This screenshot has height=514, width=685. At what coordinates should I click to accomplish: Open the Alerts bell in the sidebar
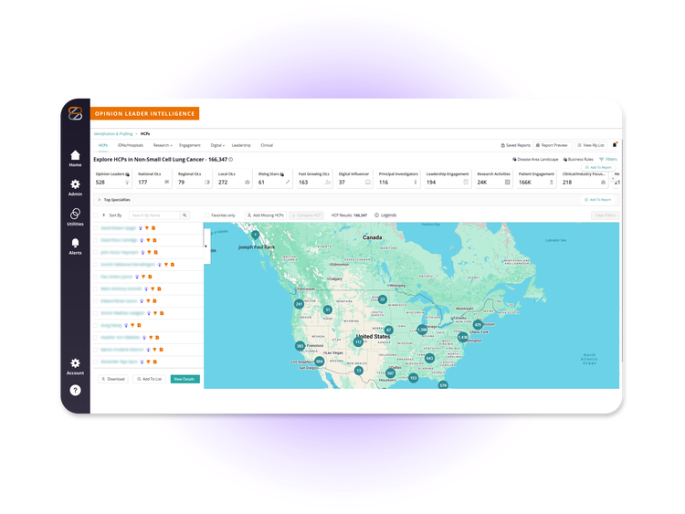pyautogui.click(x=75, y=246)
